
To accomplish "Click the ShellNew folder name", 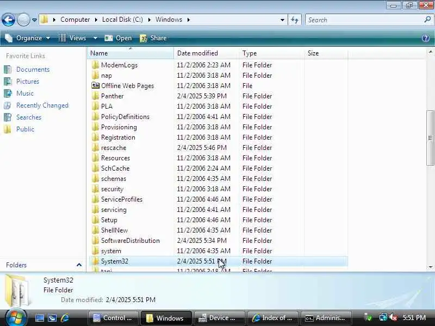I will tap(114, 230).
